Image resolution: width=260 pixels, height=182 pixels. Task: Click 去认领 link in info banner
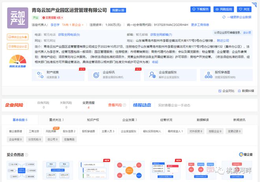pos(247,33)
